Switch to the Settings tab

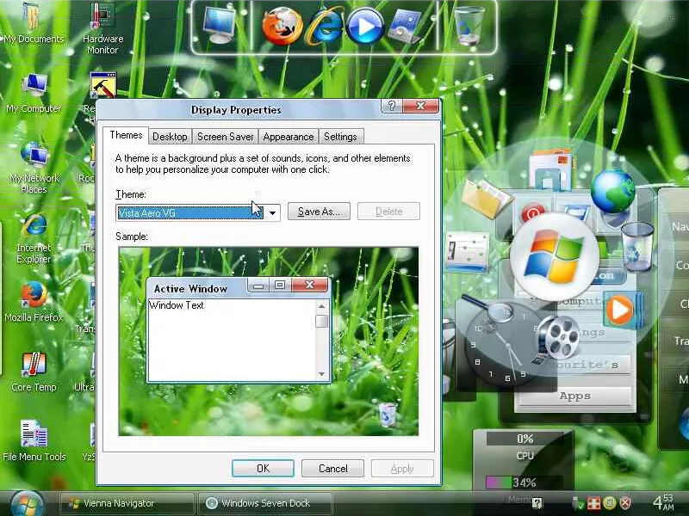click(340, 137)
